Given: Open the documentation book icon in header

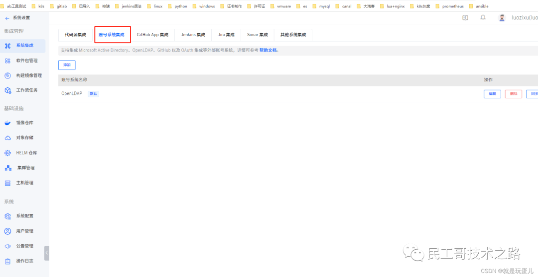Looking at the screenshot, I should [465, 17].
